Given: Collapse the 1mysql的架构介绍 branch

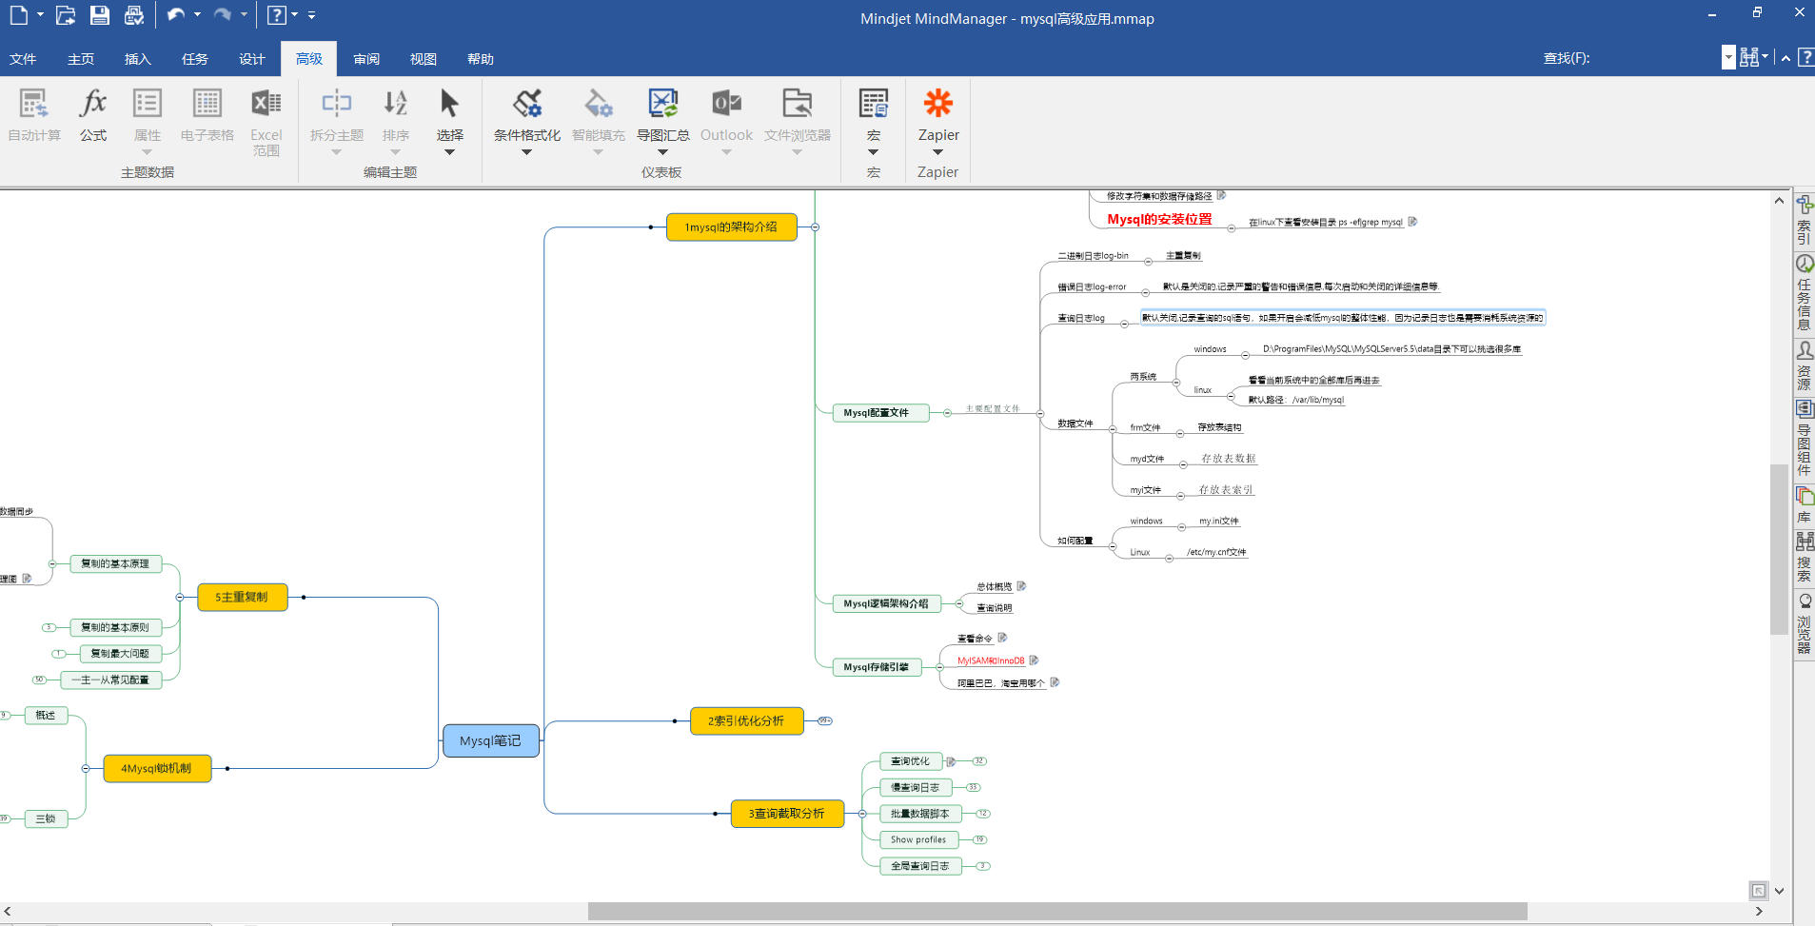Looking at the screenshot, I should [x=816, y=227].
